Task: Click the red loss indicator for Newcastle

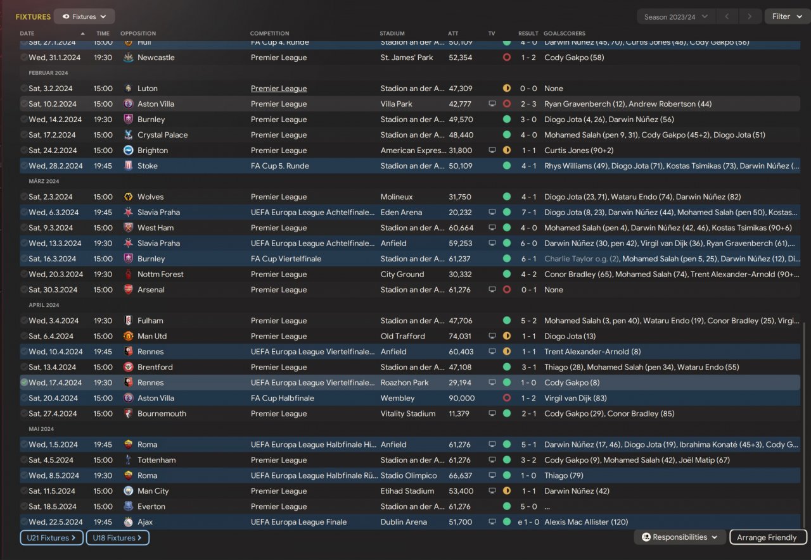Action: [x=507, y=58]
